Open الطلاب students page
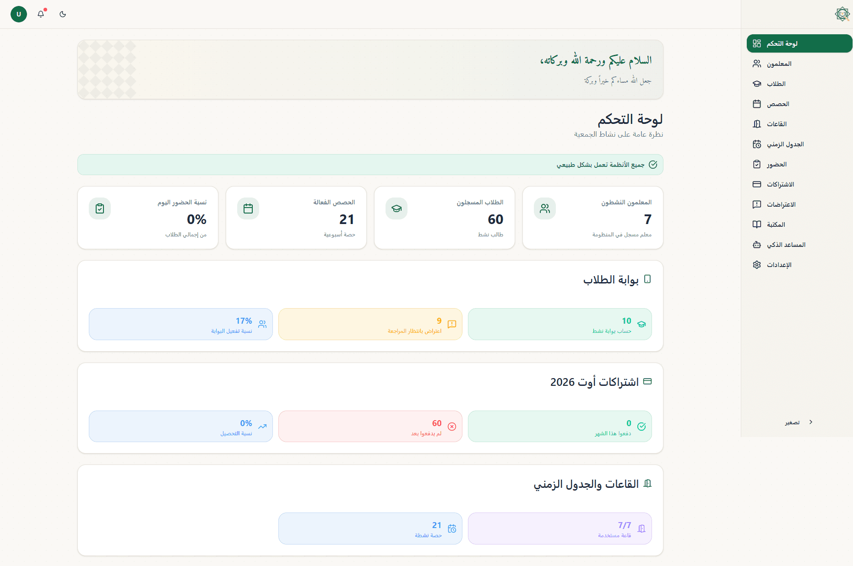 pyautogui.click(x=799, y=84)
